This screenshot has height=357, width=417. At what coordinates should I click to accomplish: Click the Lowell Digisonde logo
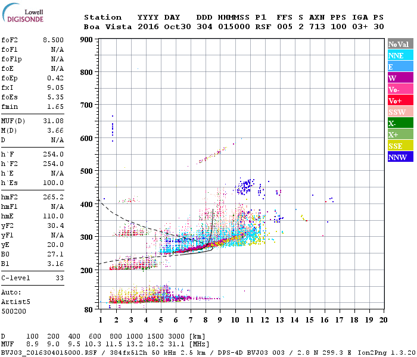pos(23,12)
